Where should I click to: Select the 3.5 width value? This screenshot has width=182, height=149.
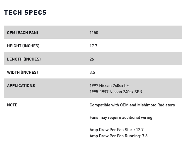tap(92, 72)
